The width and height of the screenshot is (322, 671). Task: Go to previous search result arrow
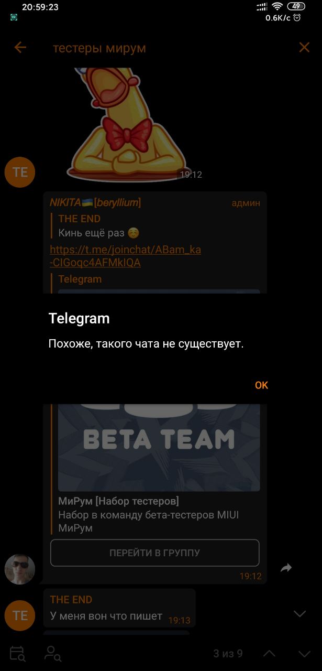[x=269, y=654]
